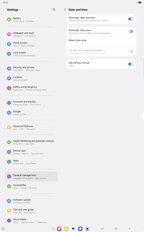Open apps drawer grid icon
The image size is (144, 232).
(x=53, y=229)
